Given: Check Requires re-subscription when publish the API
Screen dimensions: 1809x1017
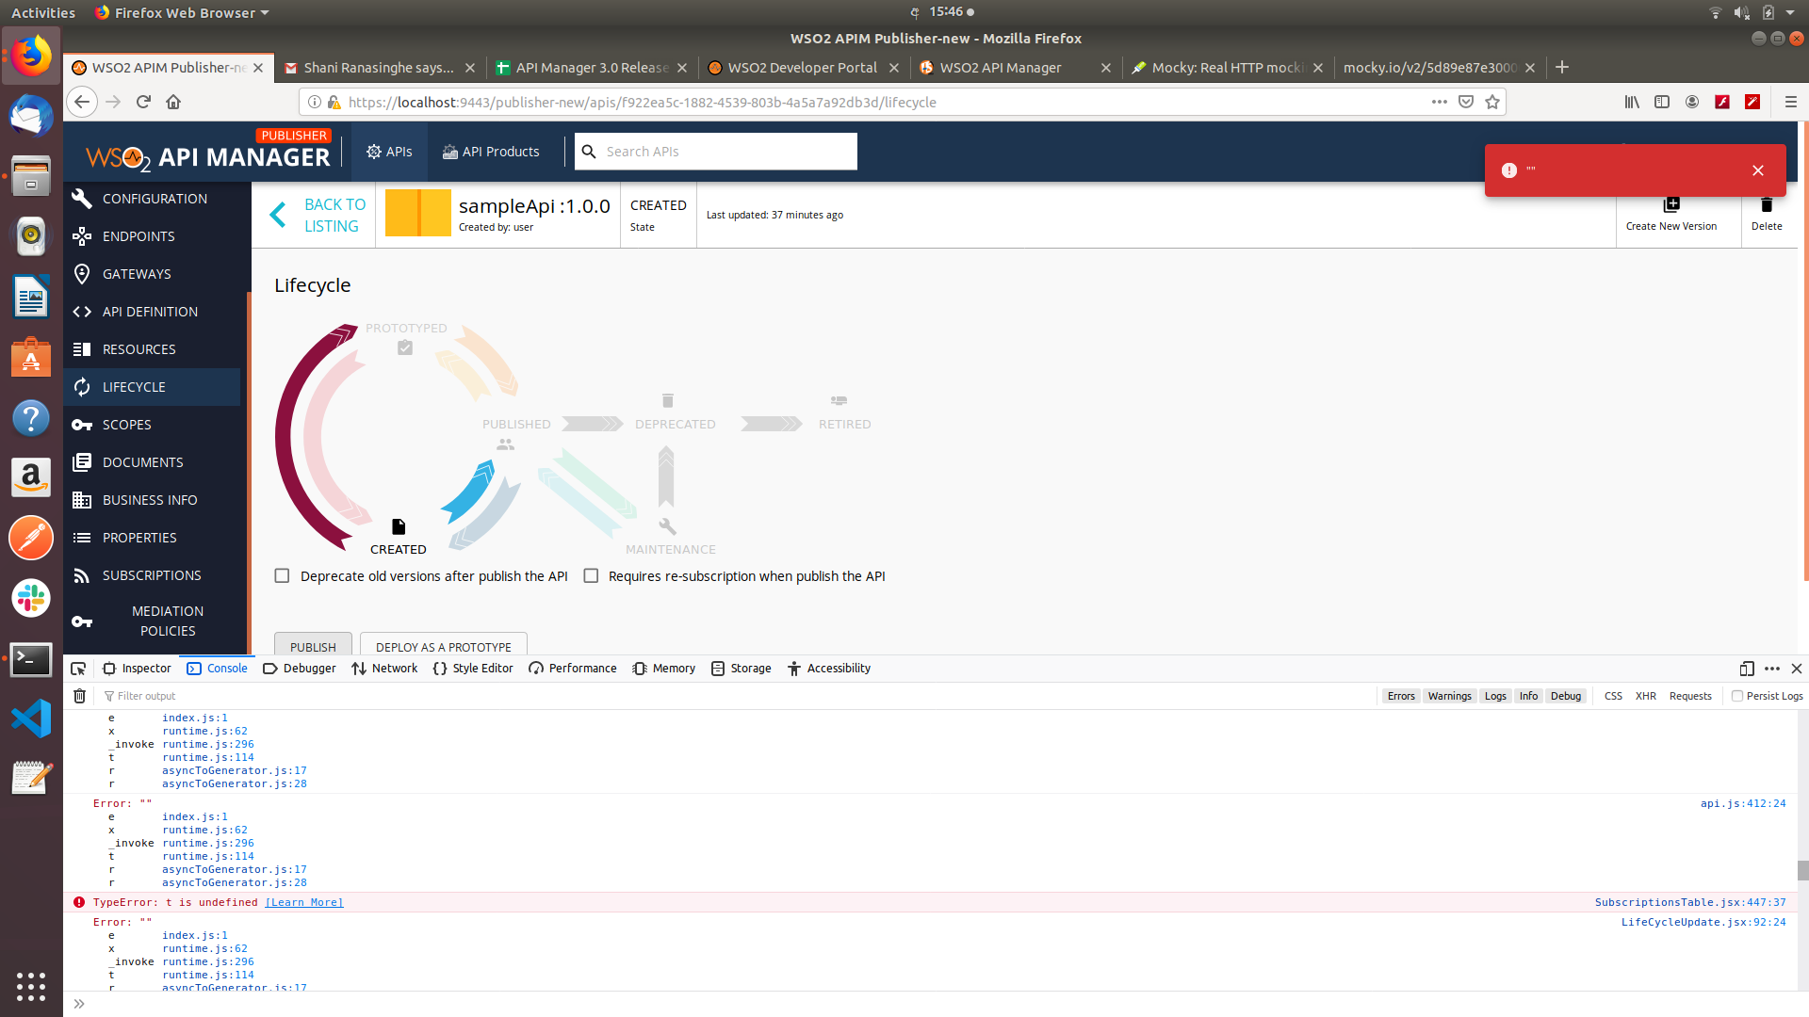Looking at the screenshot, I should coord(591,575).
